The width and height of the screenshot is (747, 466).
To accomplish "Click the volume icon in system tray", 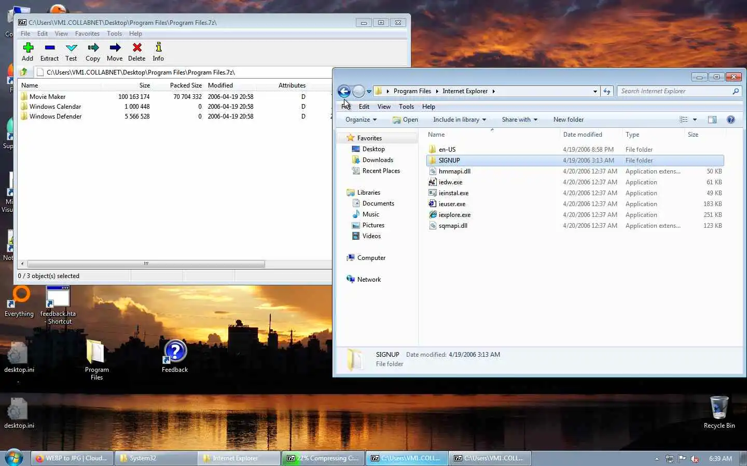I will coord(695,459).
